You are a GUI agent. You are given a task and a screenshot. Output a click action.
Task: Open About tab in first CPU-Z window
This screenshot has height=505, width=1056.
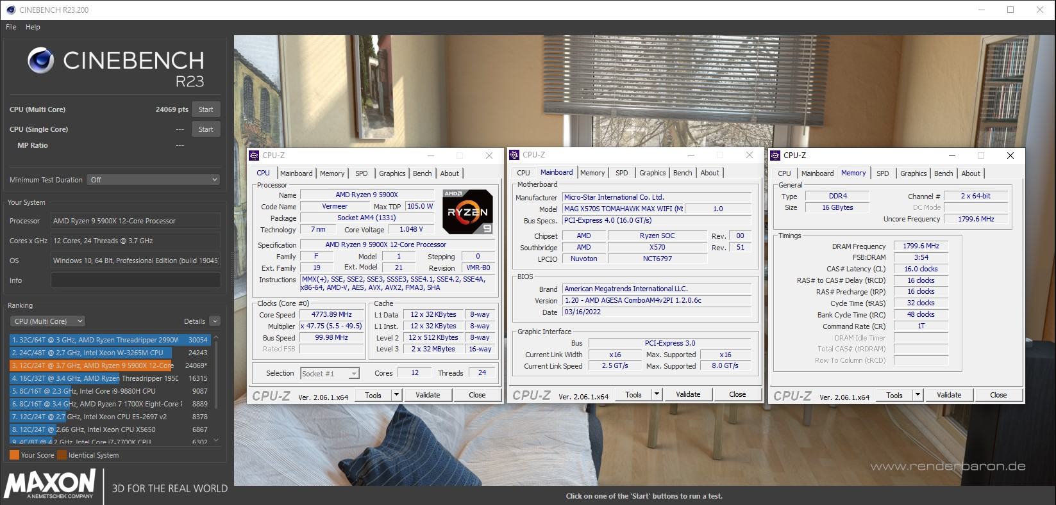pos(449,173)
